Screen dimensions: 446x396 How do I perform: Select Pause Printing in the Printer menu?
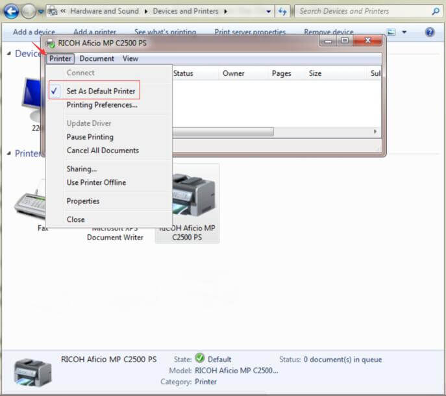pos(90,137)
